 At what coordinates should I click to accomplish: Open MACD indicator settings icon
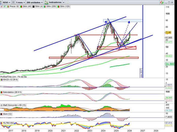(2, 80)
